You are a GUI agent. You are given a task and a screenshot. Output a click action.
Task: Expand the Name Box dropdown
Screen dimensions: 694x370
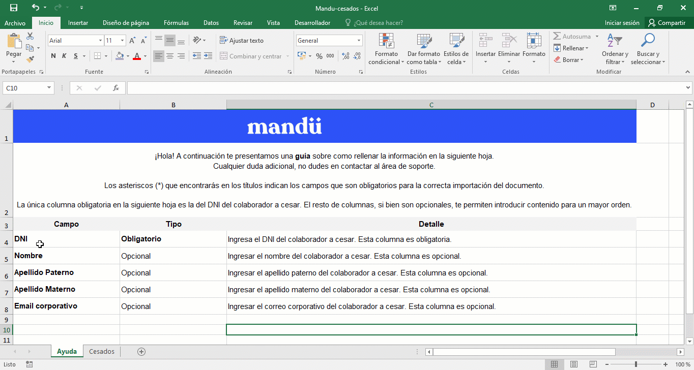[x=49, y=88]
